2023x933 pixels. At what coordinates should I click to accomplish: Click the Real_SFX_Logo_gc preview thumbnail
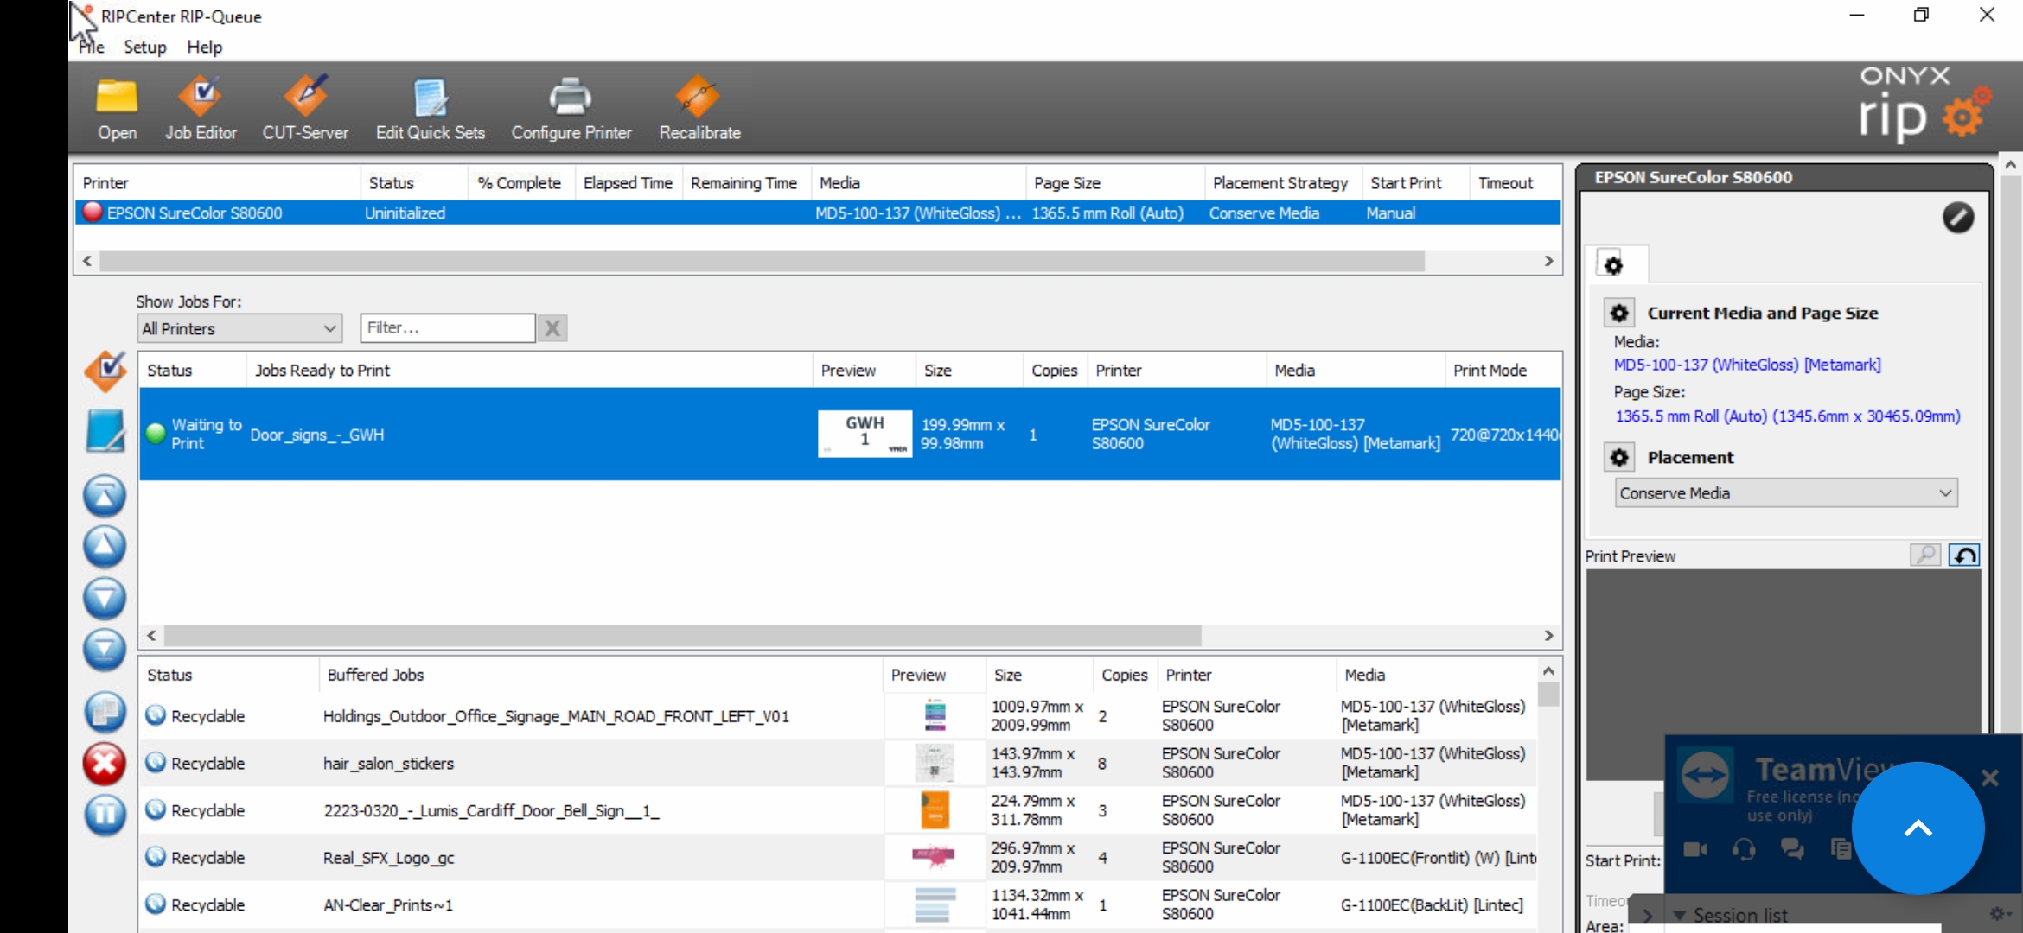934,856
